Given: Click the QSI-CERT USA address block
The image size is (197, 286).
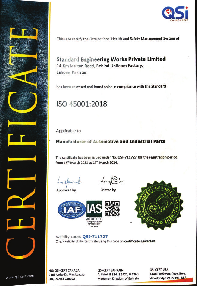Looking at the screenshot, I should (x=168, y=274).
